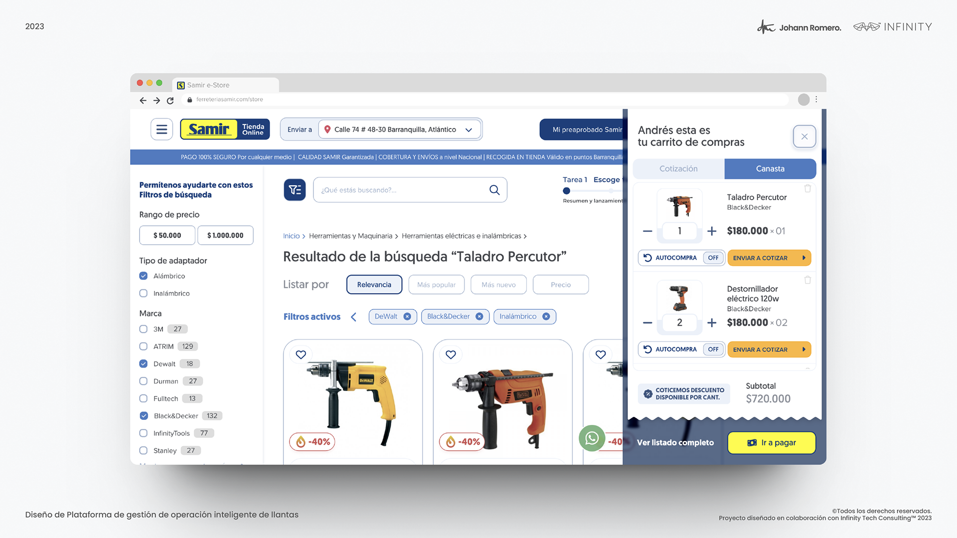Open delivery address dropdown
Screen dimensions: 957x538
469,130
